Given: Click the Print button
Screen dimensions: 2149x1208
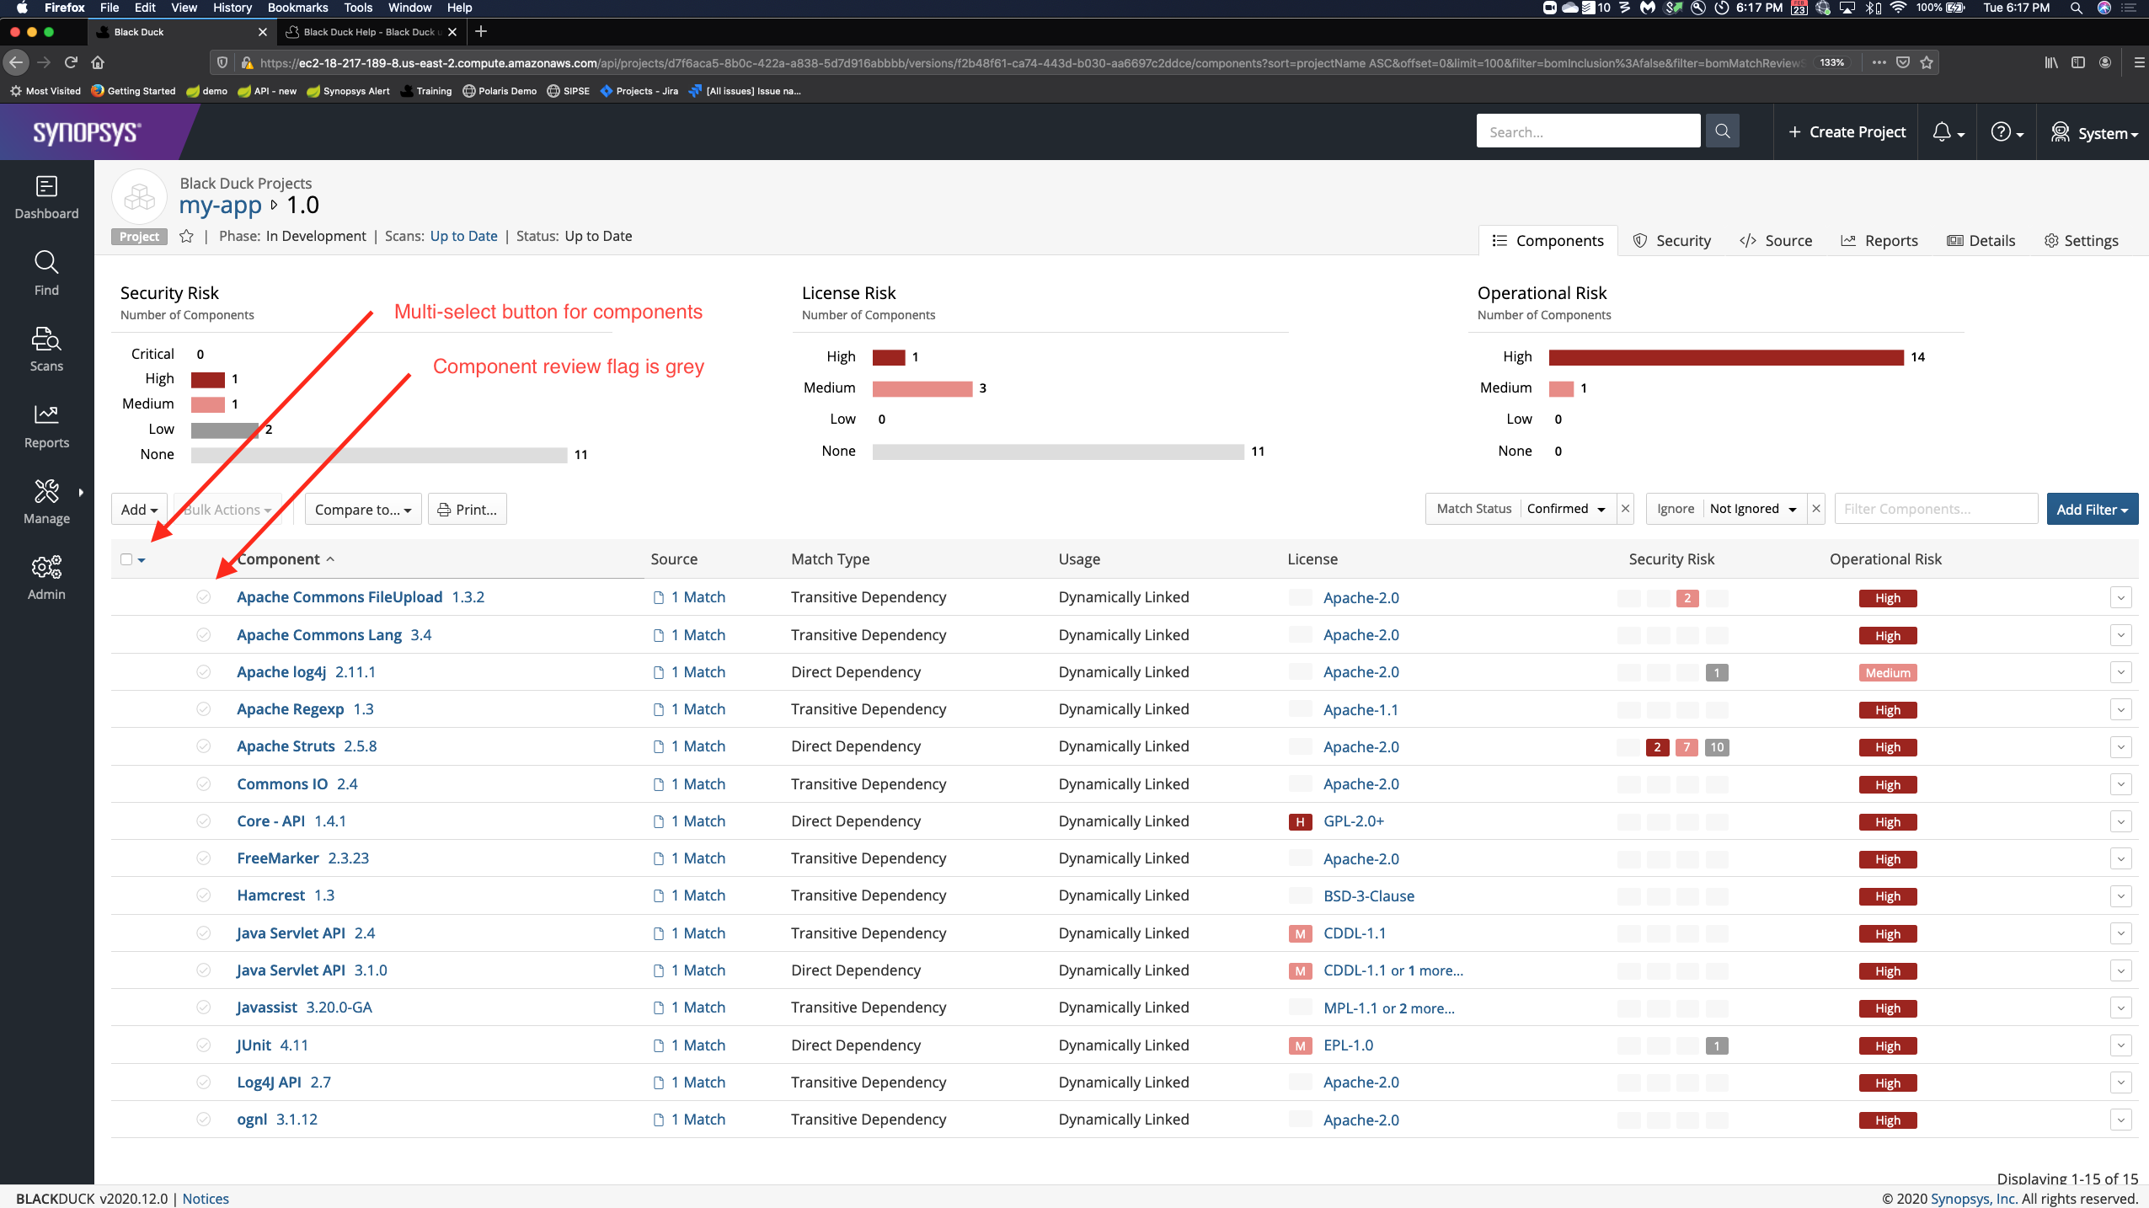Looking at the screenshot, I should 467,510.
